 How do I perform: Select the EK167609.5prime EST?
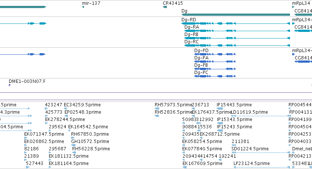click(184, 168)
